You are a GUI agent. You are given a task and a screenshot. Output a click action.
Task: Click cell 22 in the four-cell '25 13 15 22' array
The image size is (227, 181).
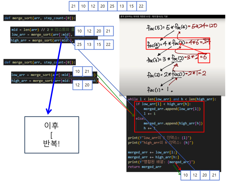tap(108, 44)
